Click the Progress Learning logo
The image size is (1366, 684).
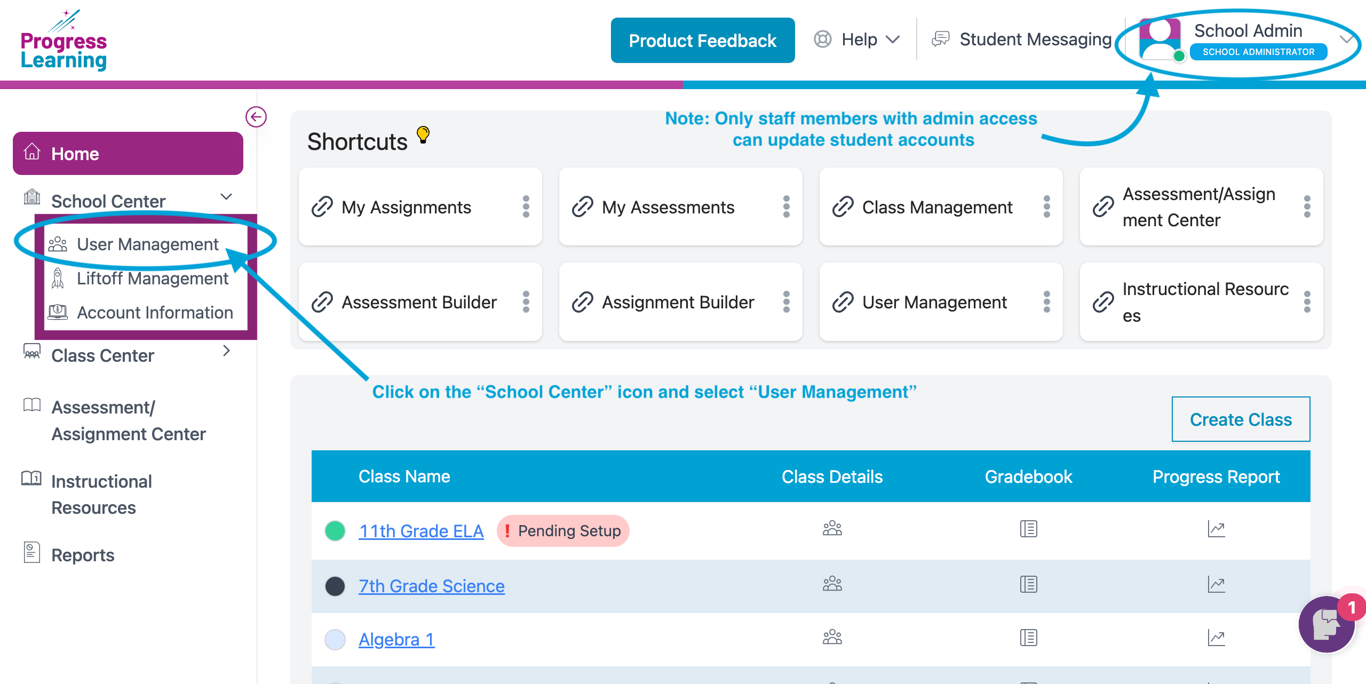point(63,40)
